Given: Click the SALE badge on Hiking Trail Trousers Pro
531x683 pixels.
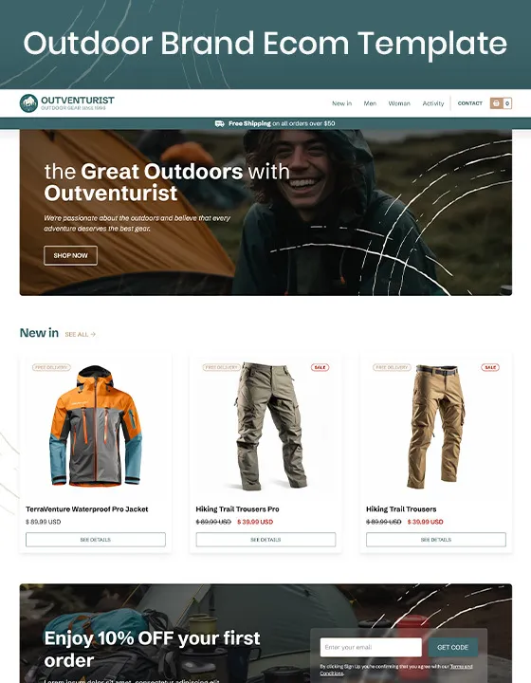Looking at the screenshot, I should click(320, 367).
